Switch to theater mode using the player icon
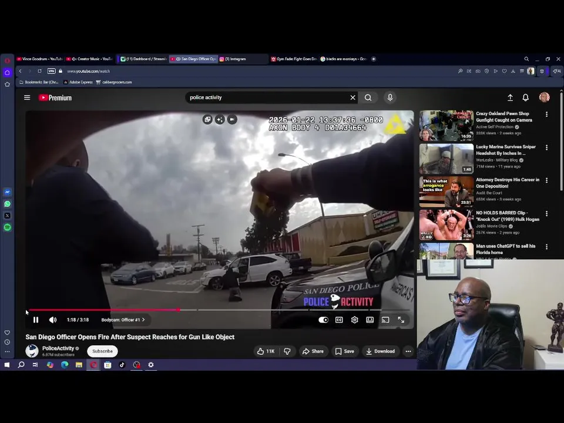The width and height of the screenshot is (564, 423). tap(370, 320)
